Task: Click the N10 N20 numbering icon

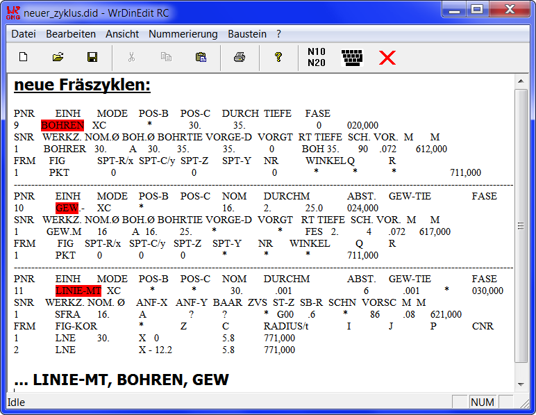Action: point(316,57)
